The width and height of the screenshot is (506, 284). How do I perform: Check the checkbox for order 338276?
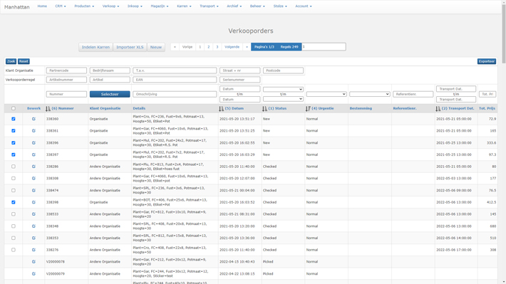pos(14,250)
